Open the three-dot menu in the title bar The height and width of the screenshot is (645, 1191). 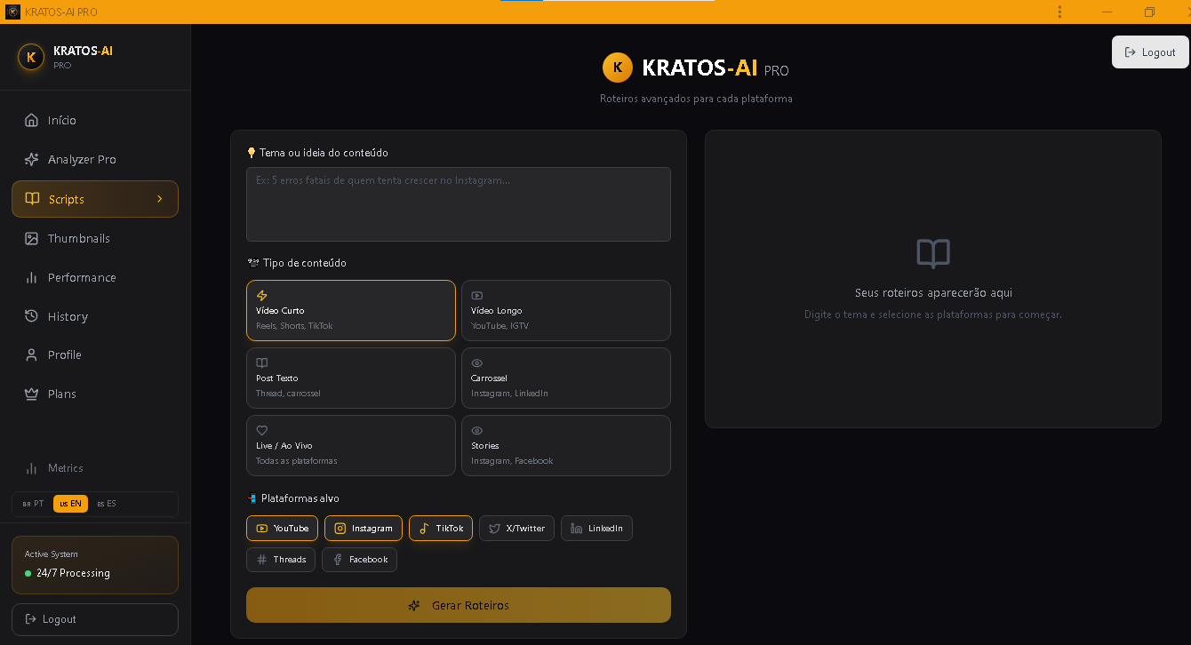tap(1059, 12)
